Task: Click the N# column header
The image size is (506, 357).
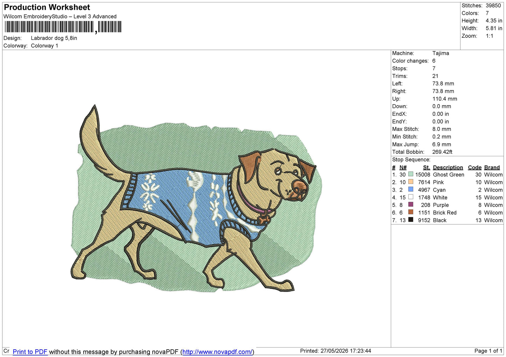Action: coord(403,167)
